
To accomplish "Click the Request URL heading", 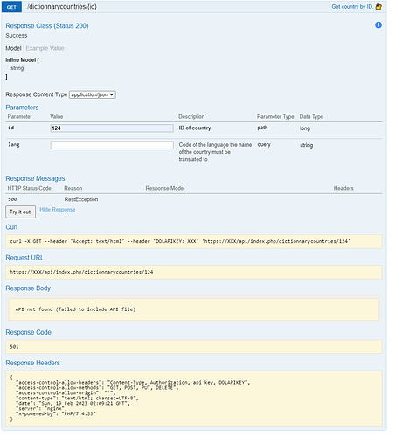I will tap(24, 258).
